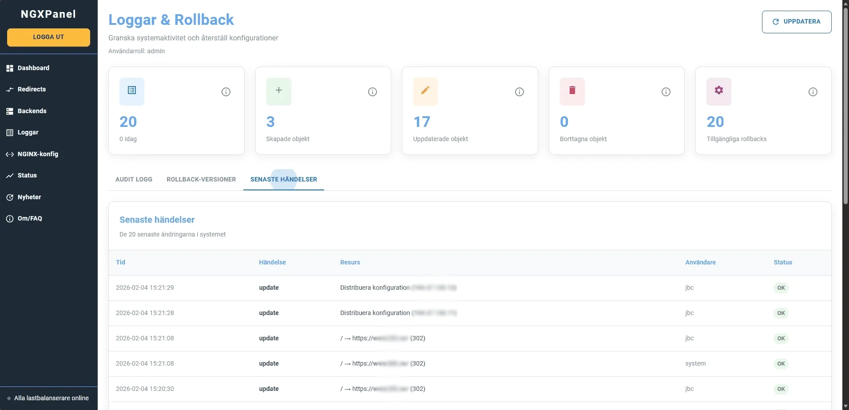Open the Om/FAQ info icon
Image resolution: width=849 pixels, height=410 pixels.
[x=10, y=219]
